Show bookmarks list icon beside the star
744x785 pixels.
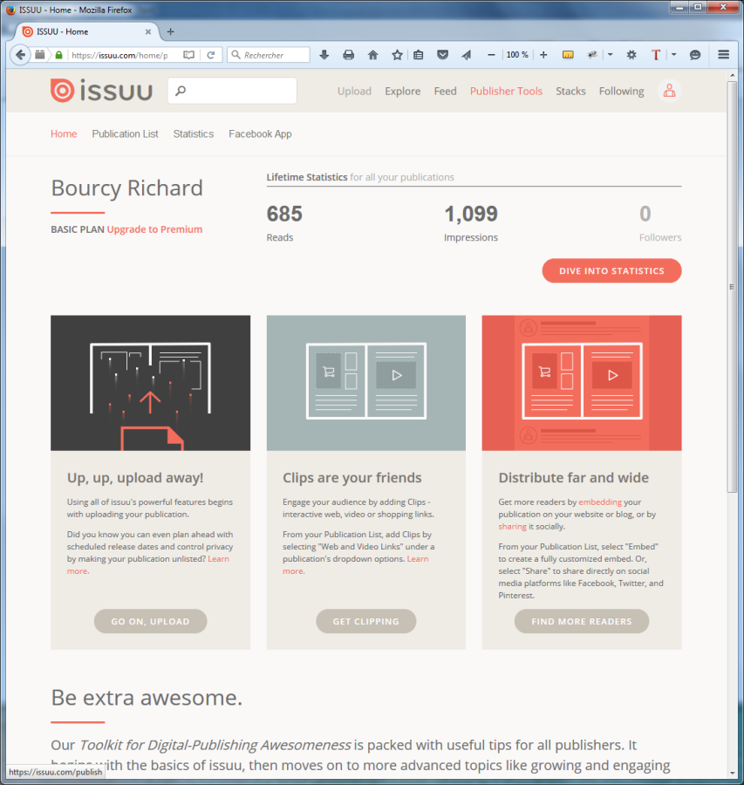[x=419, y=55]
